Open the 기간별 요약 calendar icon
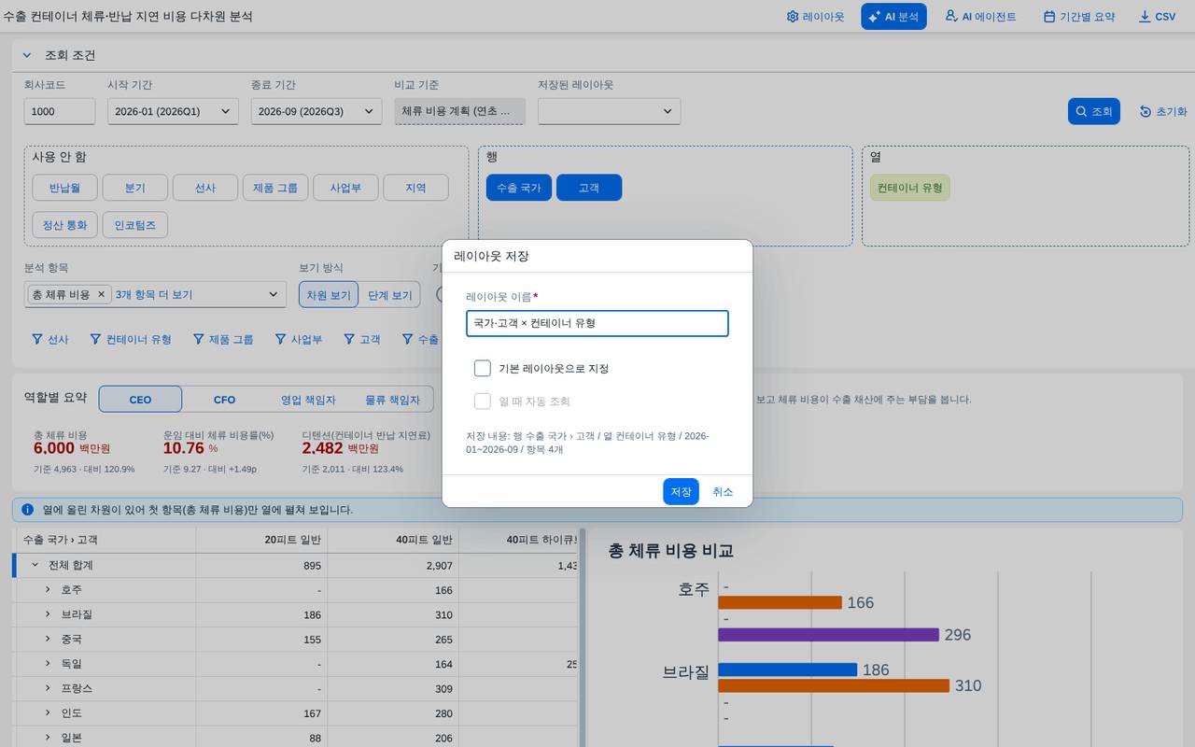The width and height of the screenshot is (1195, 747). 1049,17
